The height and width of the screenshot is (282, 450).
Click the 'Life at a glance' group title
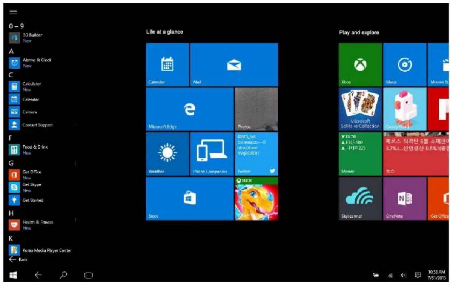click(x=164, y=32)
